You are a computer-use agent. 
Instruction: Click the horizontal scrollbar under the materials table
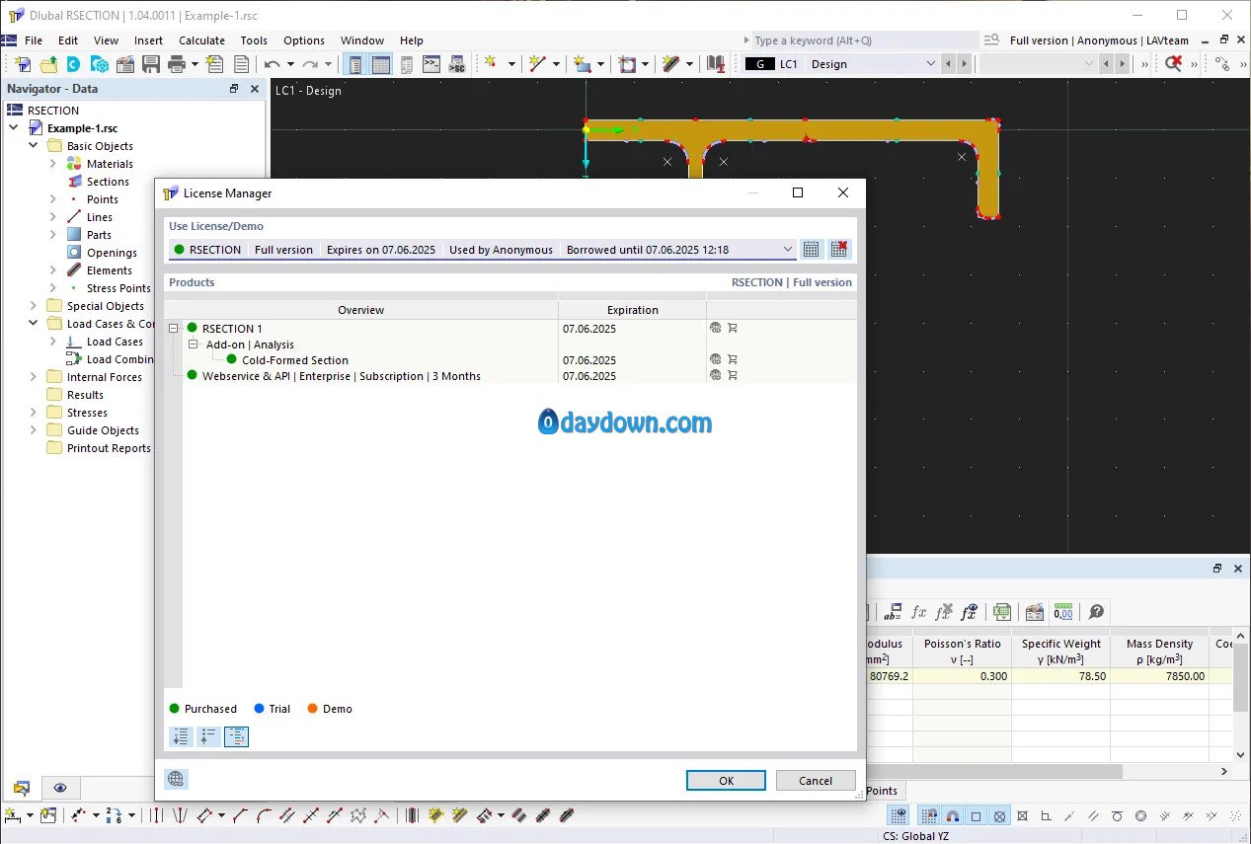click(x=994, y=772)
